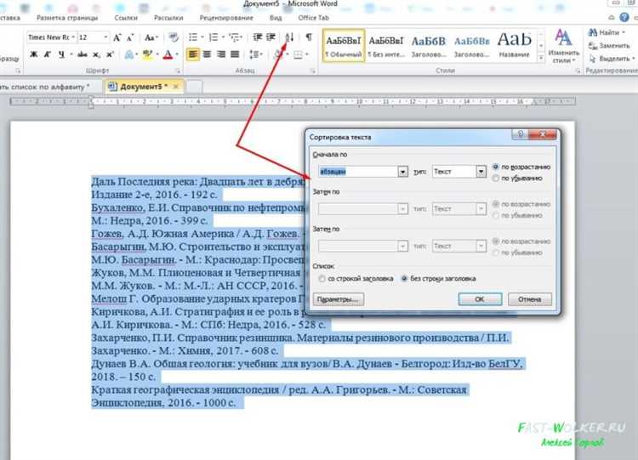638x460 pixels.
Task: Open the Рецензирование ribbon tab
Action: click(226, 18)
